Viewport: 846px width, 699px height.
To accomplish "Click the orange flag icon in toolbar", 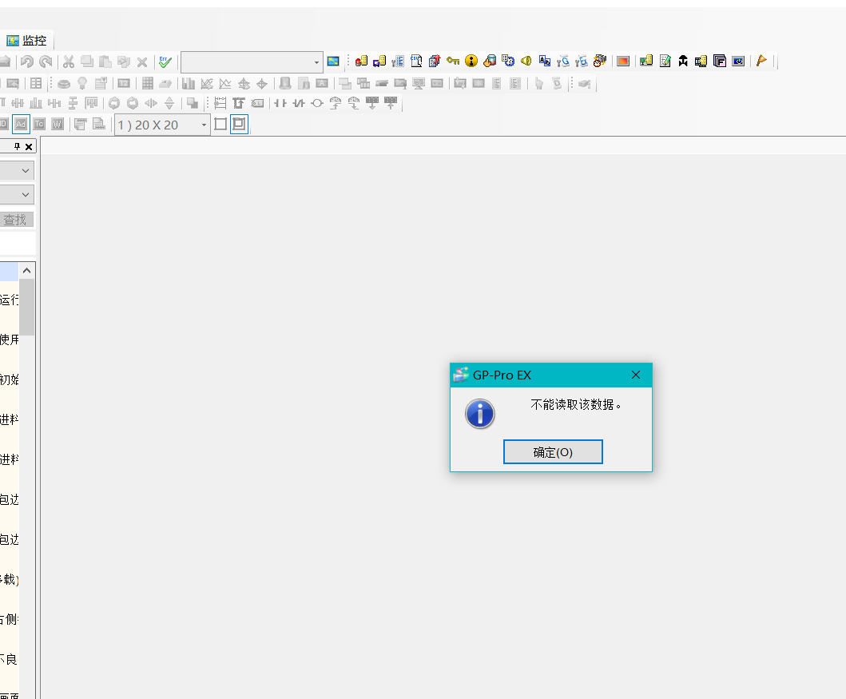I will (x=761, y=61).
